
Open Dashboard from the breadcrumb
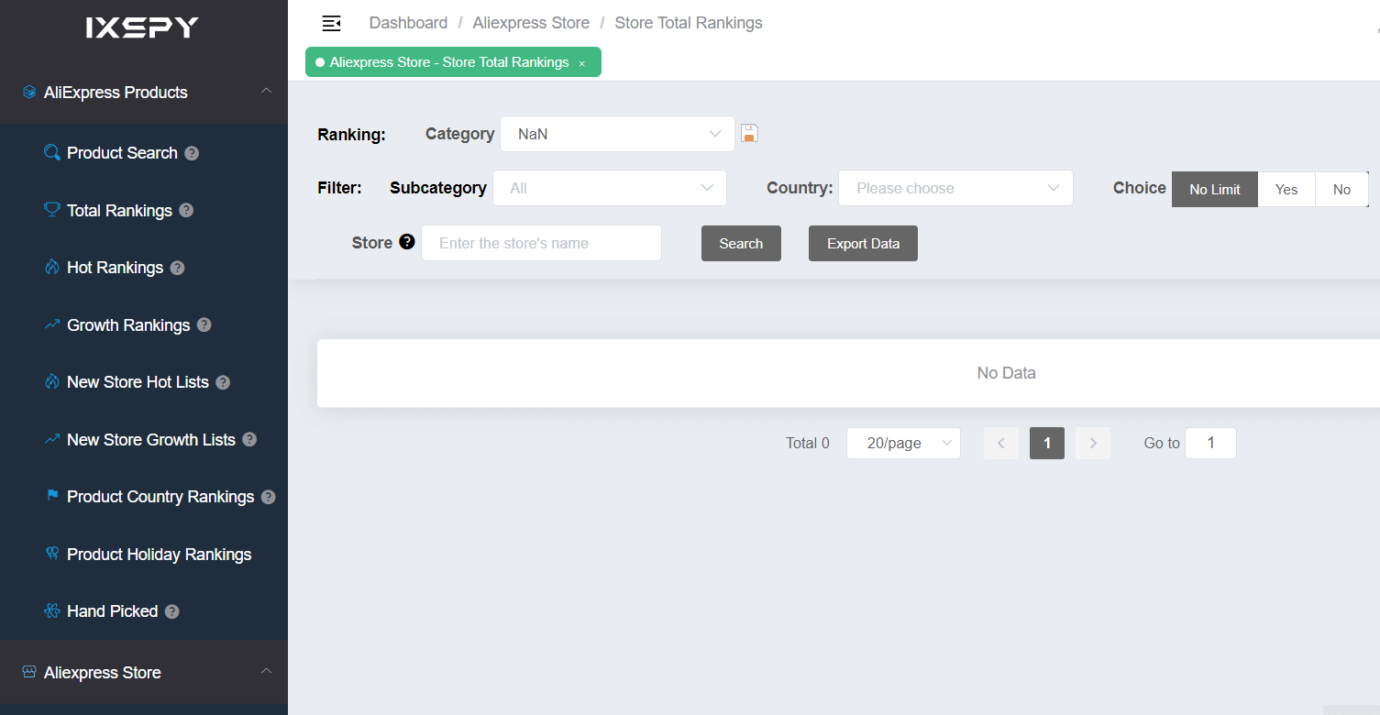pyautogui.click(x=408, y=22)
